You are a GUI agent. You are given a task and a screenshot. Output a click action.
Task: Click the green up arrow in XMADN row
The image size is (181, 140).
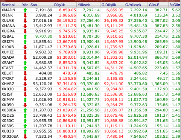pyautogui.click(x=25, y=10)
